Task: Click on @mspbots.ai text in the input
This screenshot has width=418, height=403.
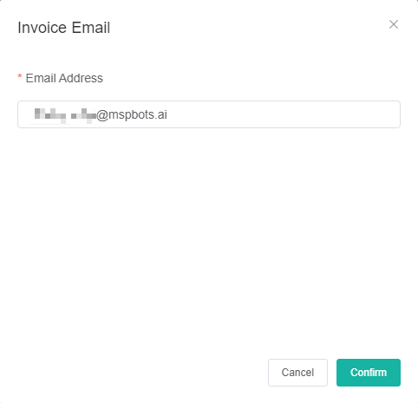Action: (x=132, y=114)
